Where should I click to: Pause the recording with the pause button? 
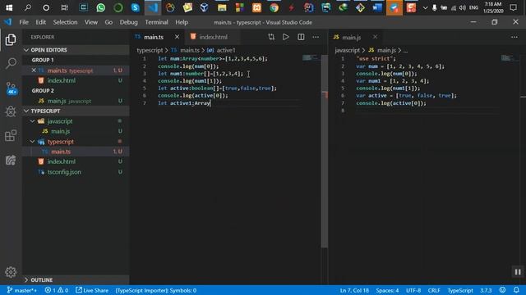tap(518, 272)
